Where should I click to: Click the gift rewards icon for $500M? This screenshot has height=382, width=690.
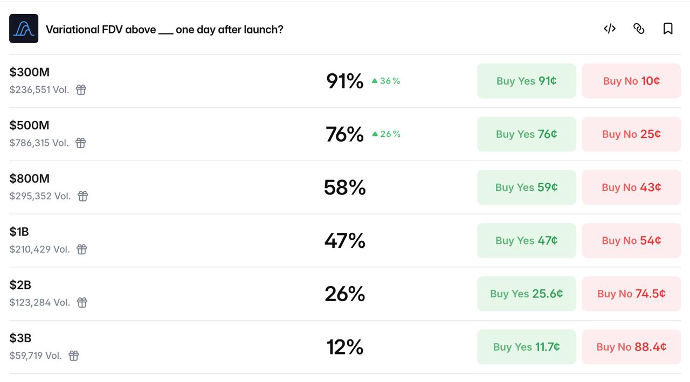pos(80,143)
